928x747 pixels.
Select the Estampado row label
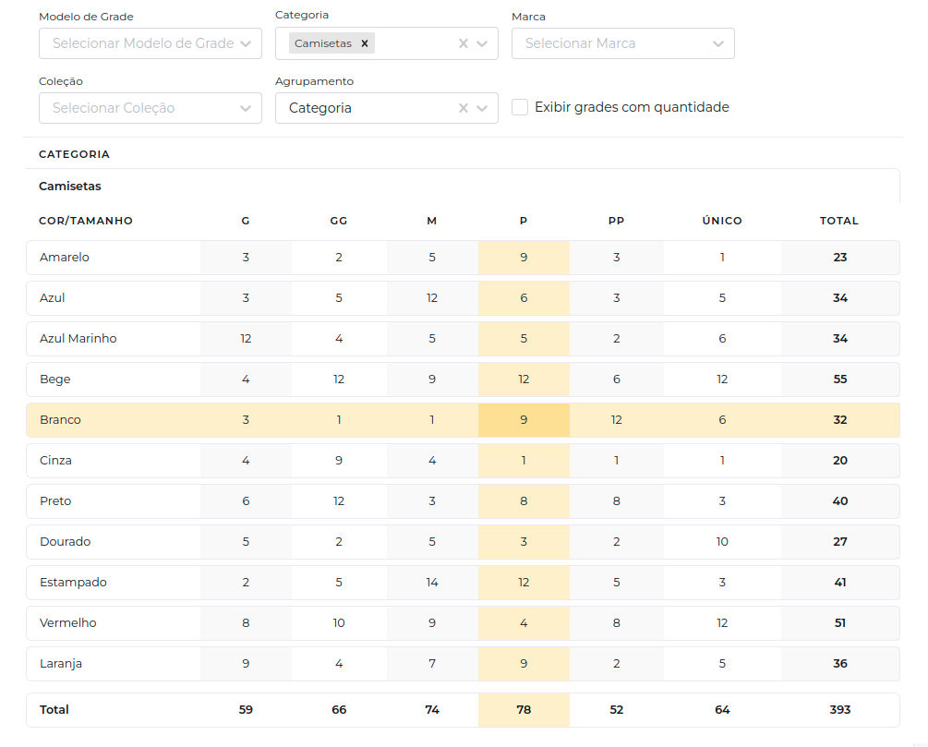[x=74, y=583]
